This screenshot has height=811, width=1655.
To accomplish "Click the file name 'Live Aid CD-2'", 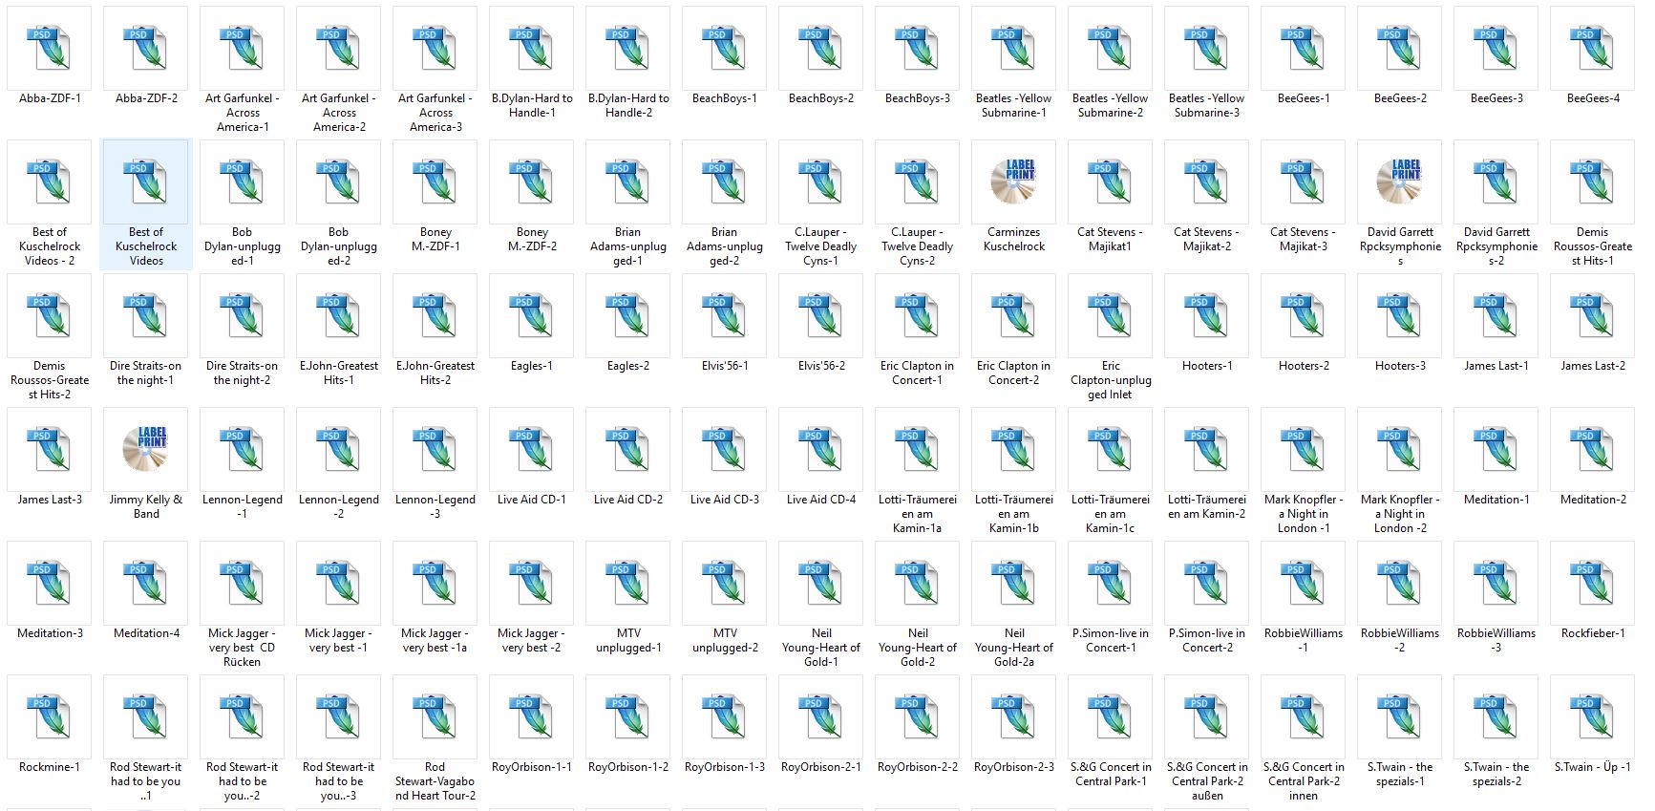I will pyautogui.click(x=628, y=500).
